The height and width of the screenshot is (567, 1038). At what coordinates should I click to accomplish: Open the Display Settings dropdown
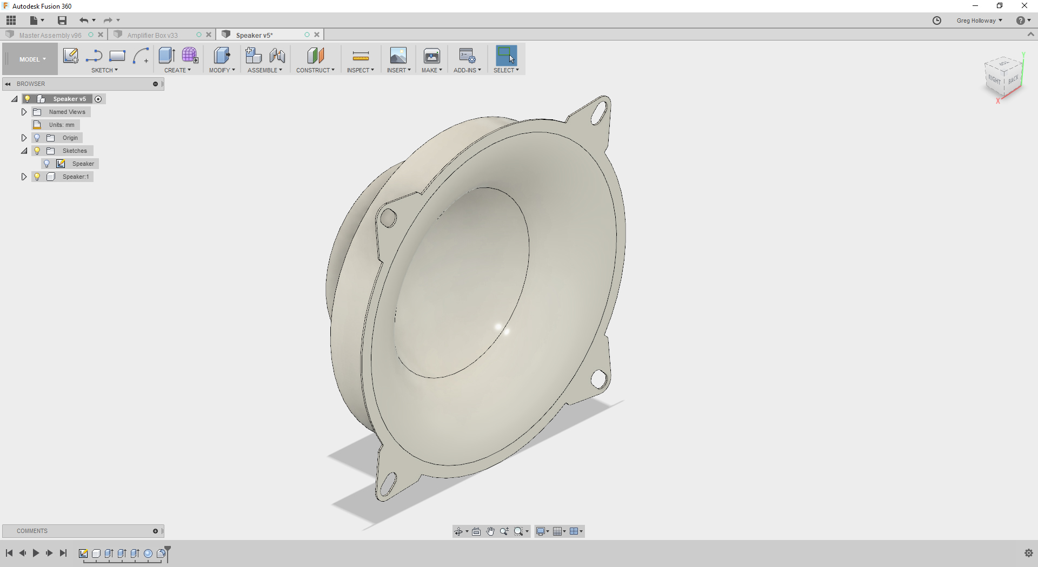(x=542, y=531)
